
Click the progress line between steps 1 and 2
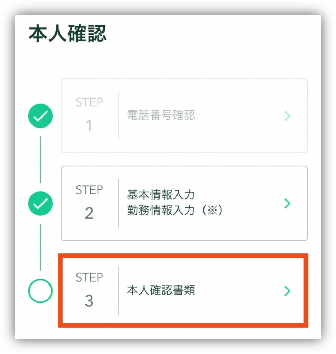click(40, 159)
